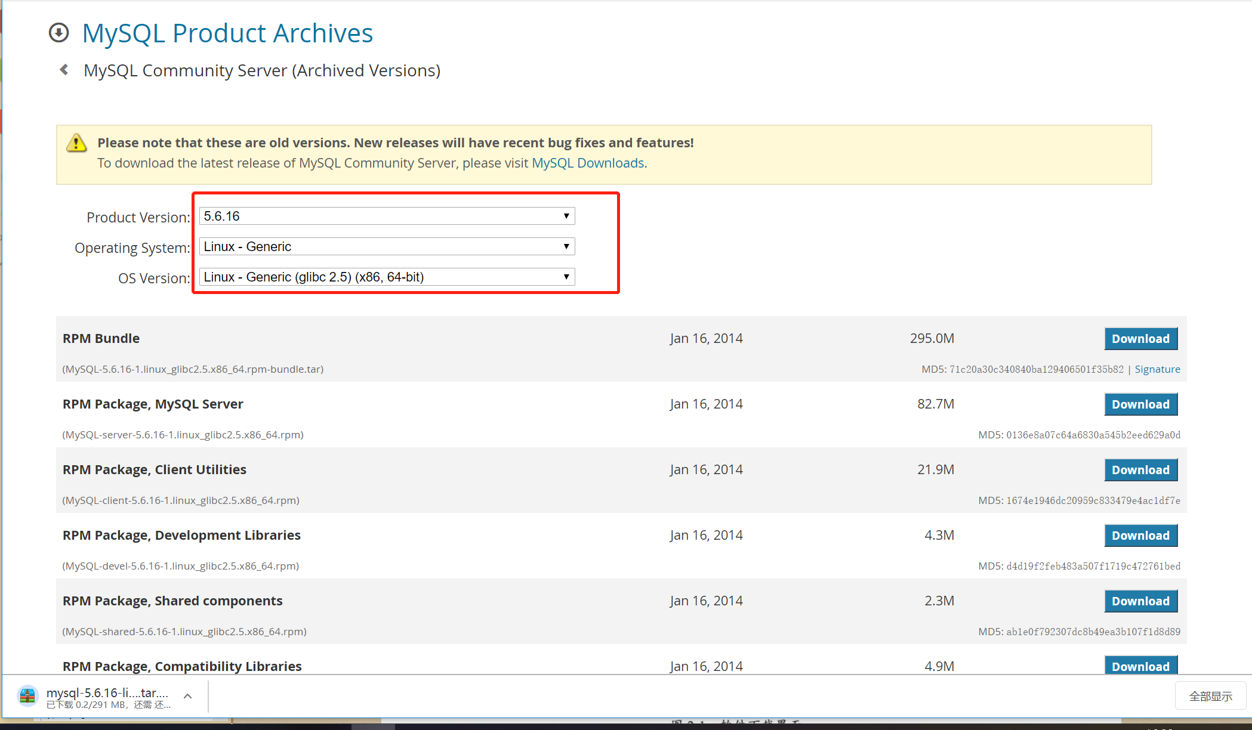The width and height of the screenshot is (1252, 730).
Task: Open the Signature link for RPM Bundle
Action: coord(1157,369)
